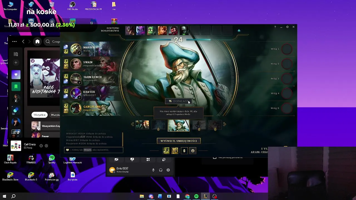The width and height of the screenshot is (356, 200).
Task: Open League client settings gear
Action: pyautogui.click(x=287, y=27)
